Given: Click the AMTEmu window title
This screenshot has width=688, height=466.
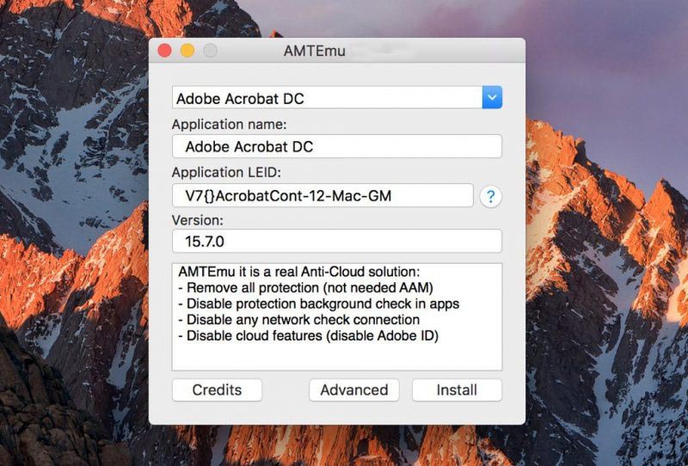Looking at the screenshot, I should pyautogui.click(x=314, y=51).
